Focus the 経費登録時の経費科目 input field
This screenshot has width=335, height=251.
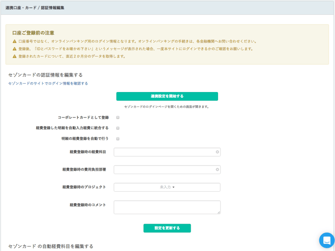(x=167, y=152)
